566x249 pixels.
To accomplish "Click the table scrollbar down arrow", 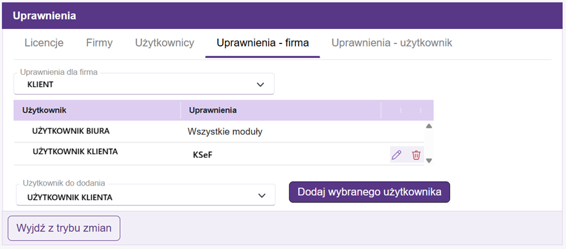I will click(x=429, y=160).
